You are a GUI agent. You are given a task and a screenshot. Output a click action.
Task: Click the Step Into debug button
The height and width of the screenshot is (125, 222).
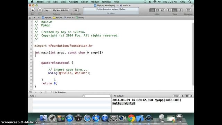[46, 92]
